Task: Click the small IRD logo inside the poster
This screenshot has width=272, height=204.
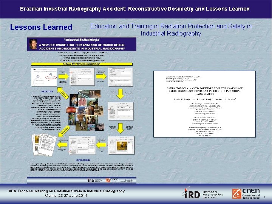Action: 91,181
